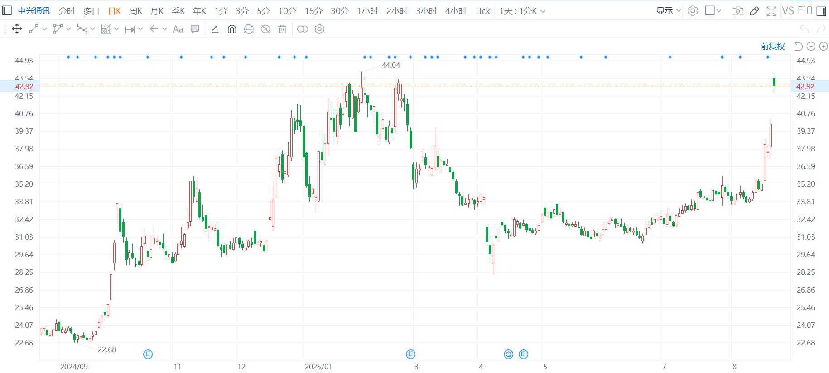Add a comment bubble annotation
The image size is (829, 373).
pos(195,29)
